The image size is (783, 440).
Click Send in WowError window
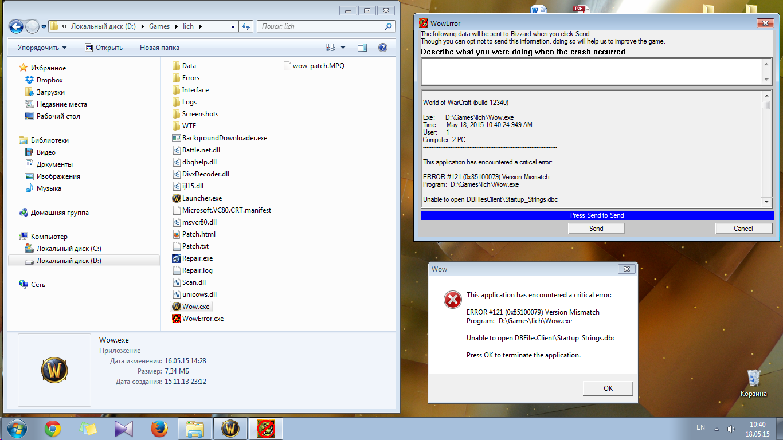[596, 228]
